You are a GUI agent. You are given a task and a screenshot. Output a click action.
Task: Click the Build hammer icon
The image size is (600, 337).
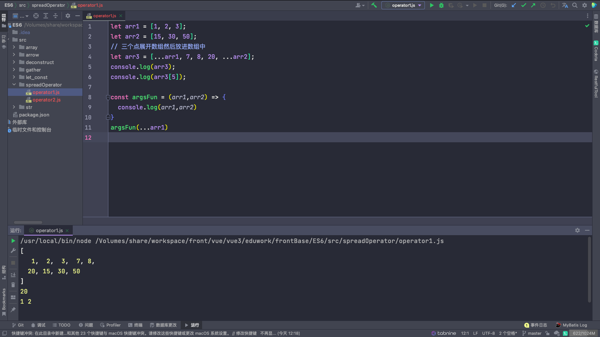[374, 5]
